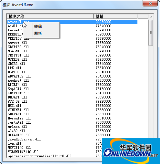Click the scrollbar up arrow
The height and width of the screenshot is (164, 160).
[x=151, y=17]
